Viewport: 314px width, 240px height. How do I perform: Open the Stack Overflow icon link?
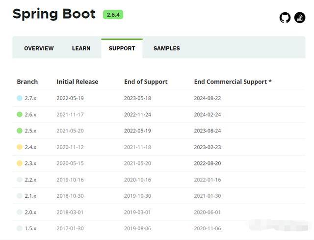[x=300, y=18]
